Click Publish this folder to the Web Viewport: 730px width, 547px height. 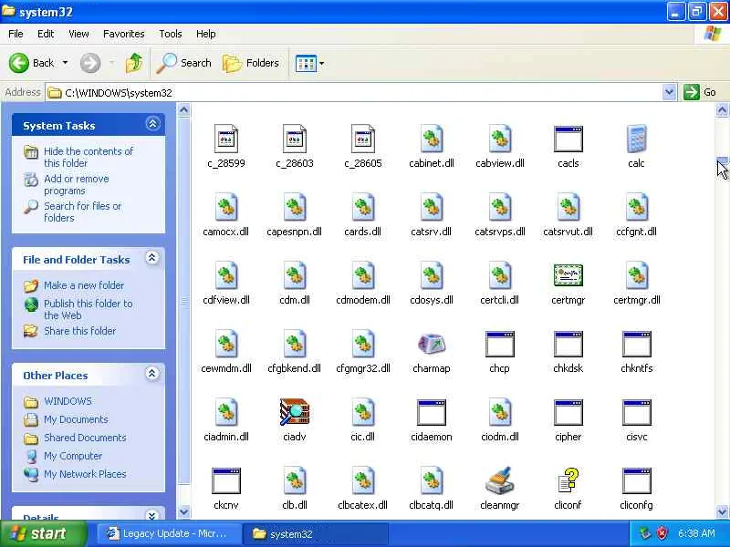[88, 309]
